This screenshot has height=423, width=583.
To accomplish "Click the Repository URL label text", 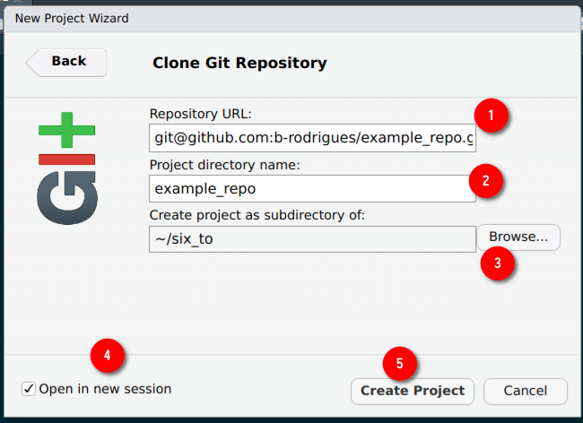I will click(x=200, y=114).
